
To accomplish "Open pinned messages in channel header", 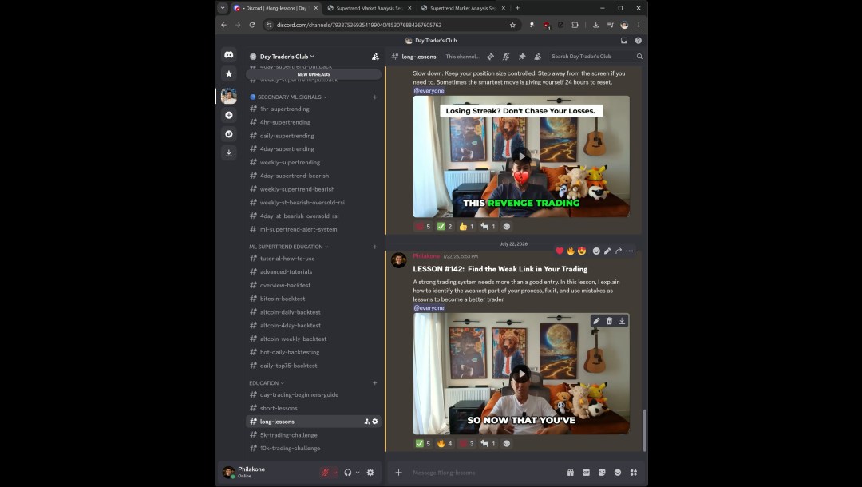I will tap(522, 57).
